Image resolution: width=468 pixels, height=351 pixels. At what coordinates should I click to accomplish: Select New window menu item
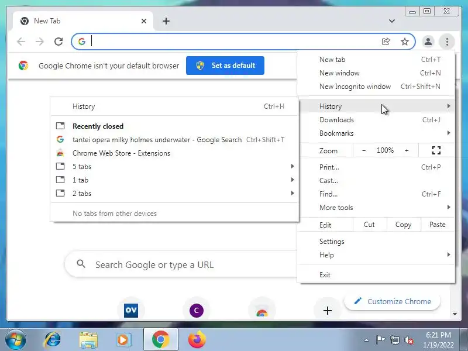click(x=376, y=73)
